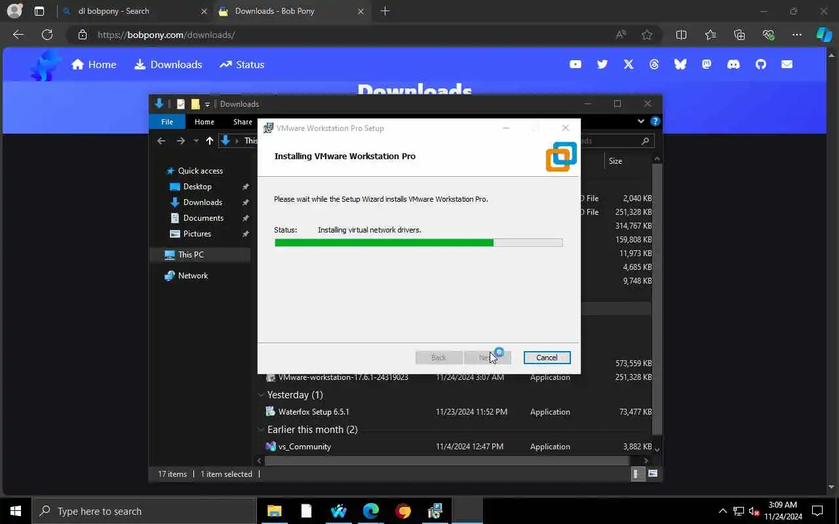Click the Home icon link on Bob Pony site
This screenshot has width=839, height=524.
click(x=94, y=64)
